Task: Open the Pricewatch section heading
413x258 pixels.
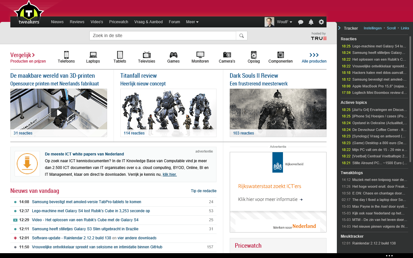Action: pyautogui.click(x=248, y=245)
